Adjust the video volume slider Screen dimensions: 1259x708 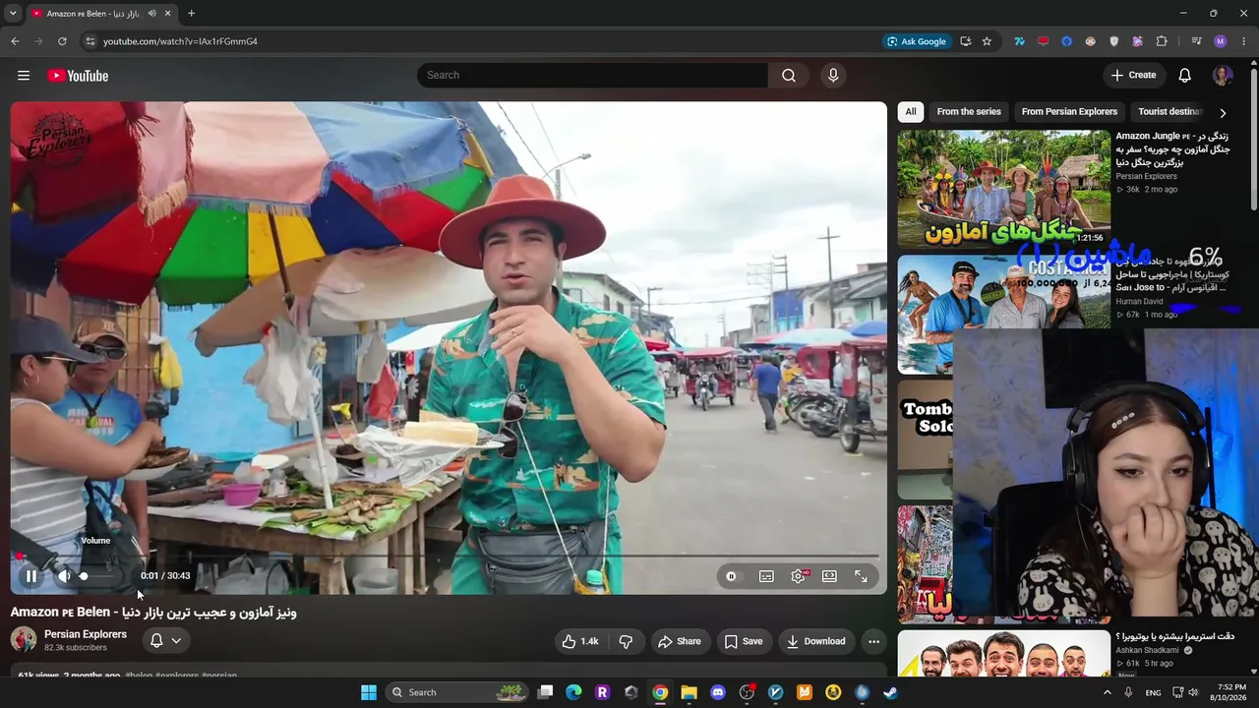tap(98, 576)
